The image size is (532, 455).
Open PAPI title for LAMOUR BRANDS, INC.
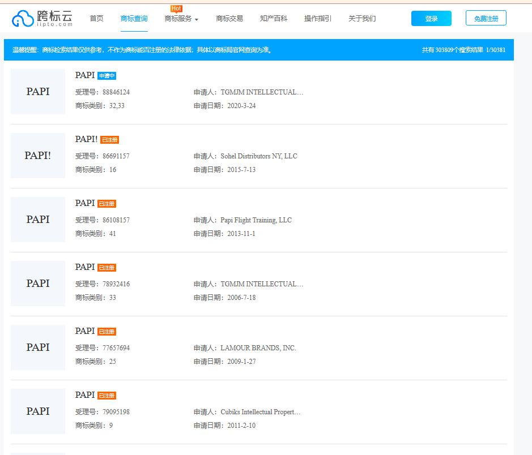pos(85,331)
